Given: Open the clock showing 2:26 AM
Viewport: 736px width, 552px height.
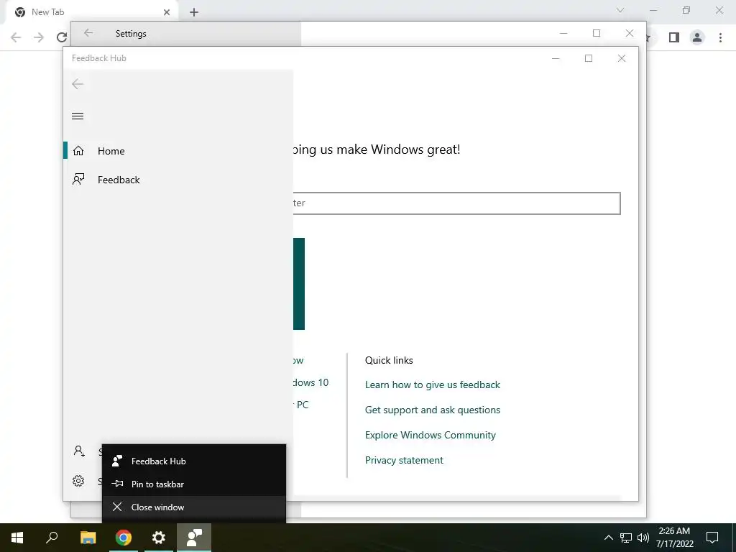Looking at the screenshot, I should (674, 538).
